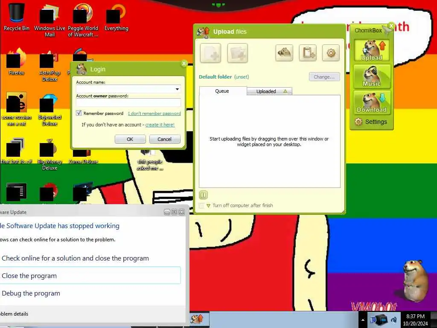
Task: Toggle Turn off computer after finish checkbox
Action: (x=201, y=205)
